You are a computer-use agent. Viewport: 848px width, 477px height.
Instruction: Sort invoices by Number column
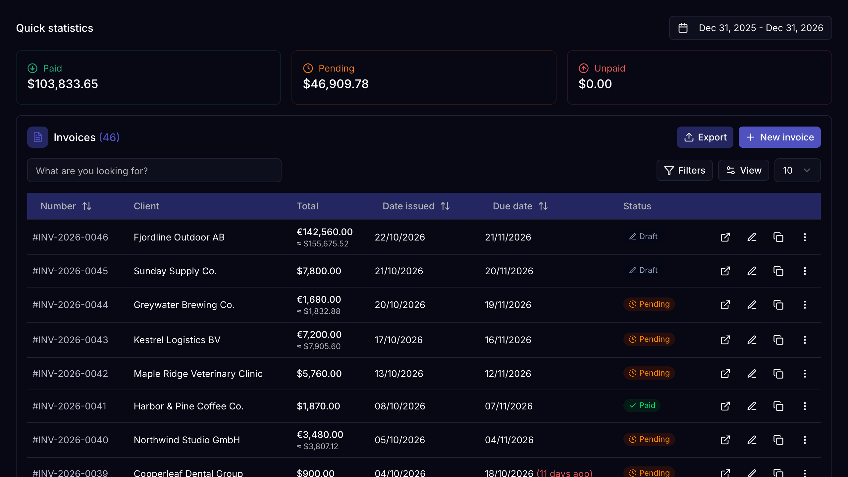pyautogui.click(x=66, y=206)
